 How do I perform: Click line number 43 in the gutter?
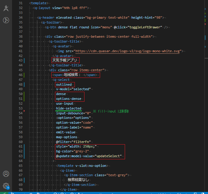20,60
